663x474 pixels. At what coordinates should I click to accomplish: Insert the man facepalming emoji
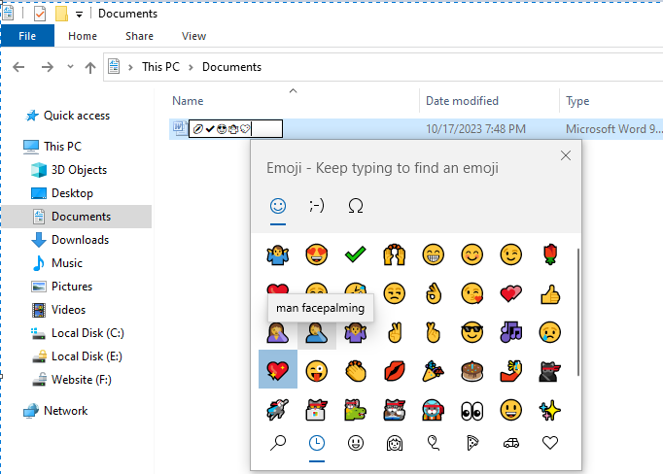317,333
